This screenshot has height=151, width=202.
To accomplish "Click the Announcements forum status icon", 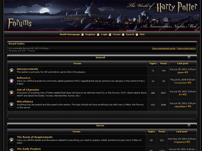I will (x=12, y=71).
